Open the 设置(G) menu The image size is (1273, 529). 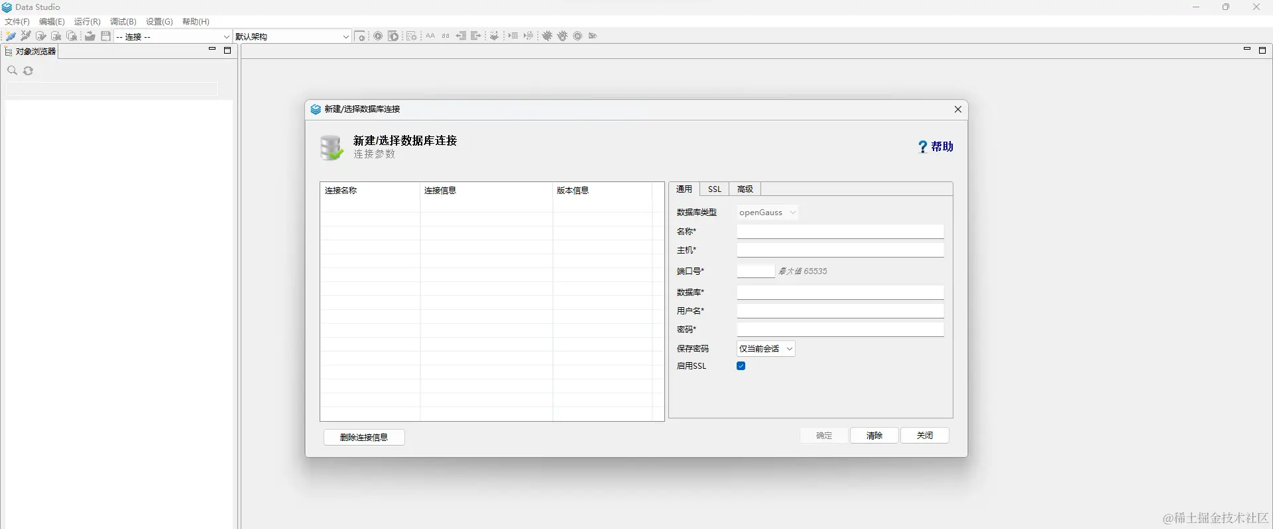tap(159, 22)
